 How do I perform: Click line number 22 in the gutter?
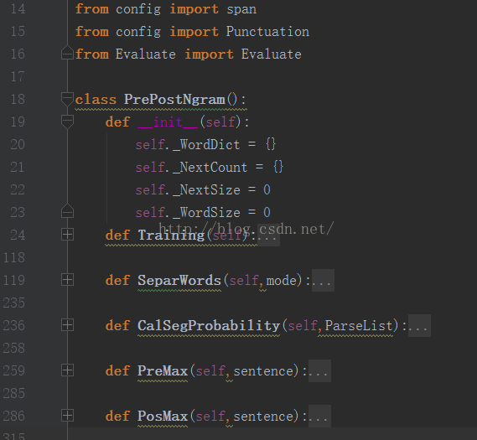click(18, 189)
